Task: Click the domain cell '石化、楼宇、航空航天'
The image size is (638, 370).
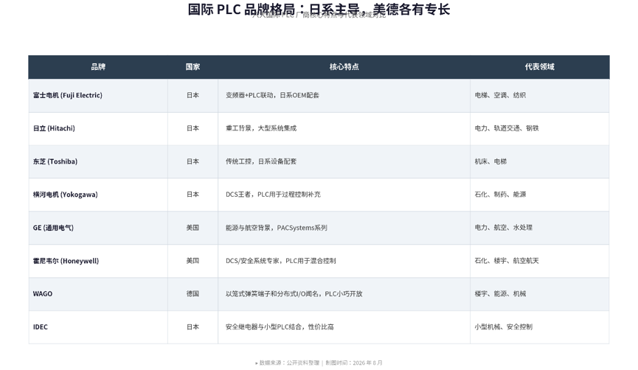Action: 539,261
